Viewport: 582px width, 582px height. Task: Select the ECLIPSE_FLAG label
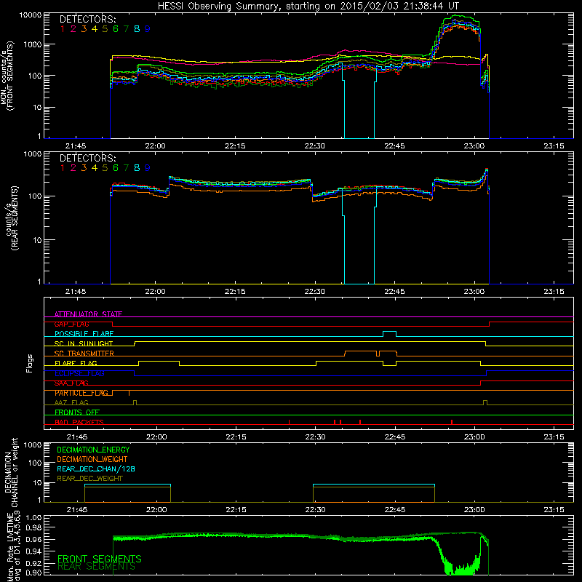tap(79, 373)
